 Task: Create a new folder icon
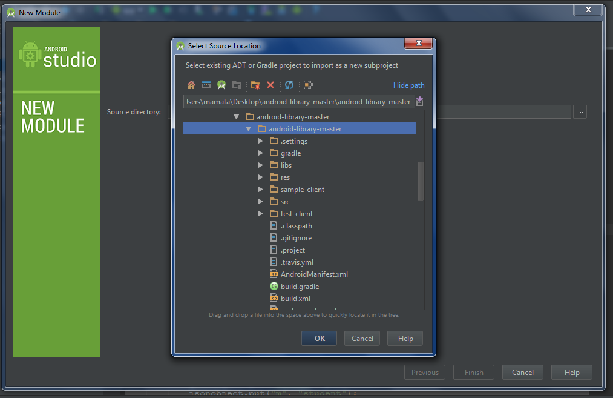pyautogui.click(x=255, y=85)
